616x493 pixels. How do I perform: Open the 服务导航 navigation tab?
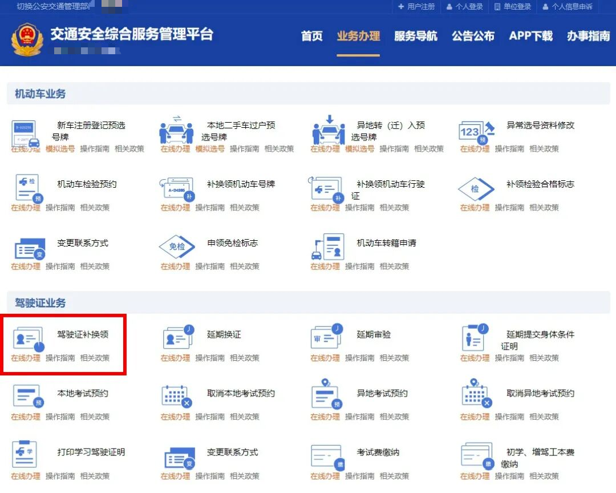(x=416, y=36)
